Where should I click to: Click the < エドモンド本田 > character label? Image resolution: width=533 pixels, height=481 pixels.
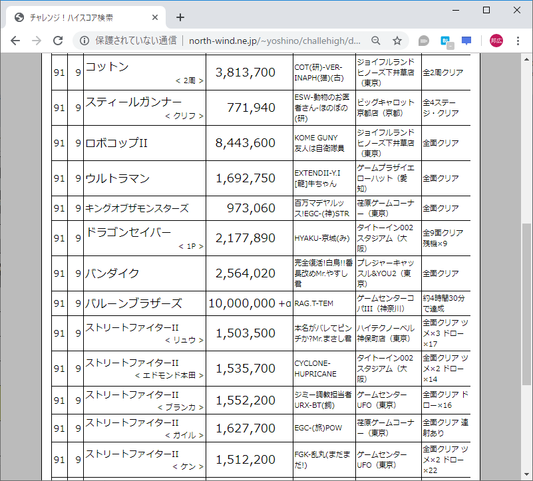(x=169, y=376)
